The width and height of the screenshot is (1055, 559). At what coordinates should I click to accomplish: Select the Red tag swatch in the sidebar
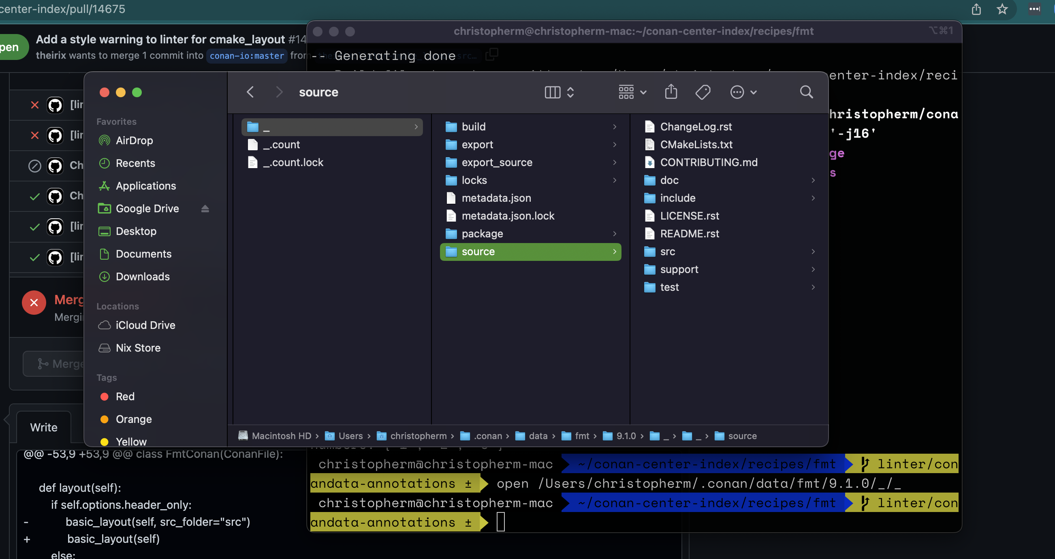point(105,397)
